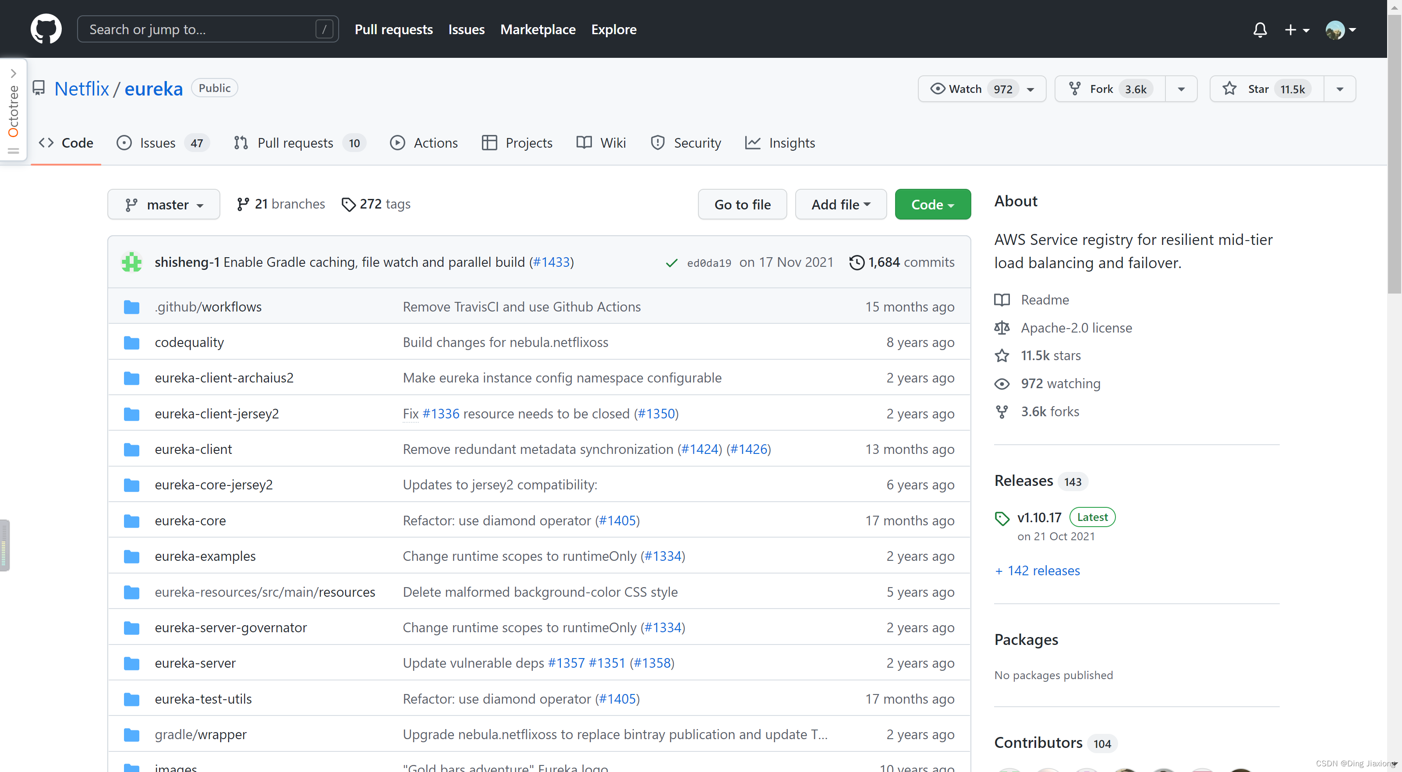Screen dimensions: 1402x772
Task: Click the folder icon for codequality
Action: coord(131,343)
